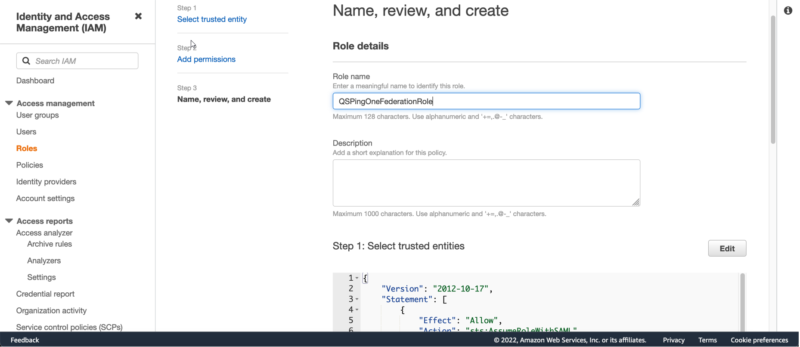Screen dimensions: 800x347
Task: Click the Feedback link in footer
Action: click(25, 340)
